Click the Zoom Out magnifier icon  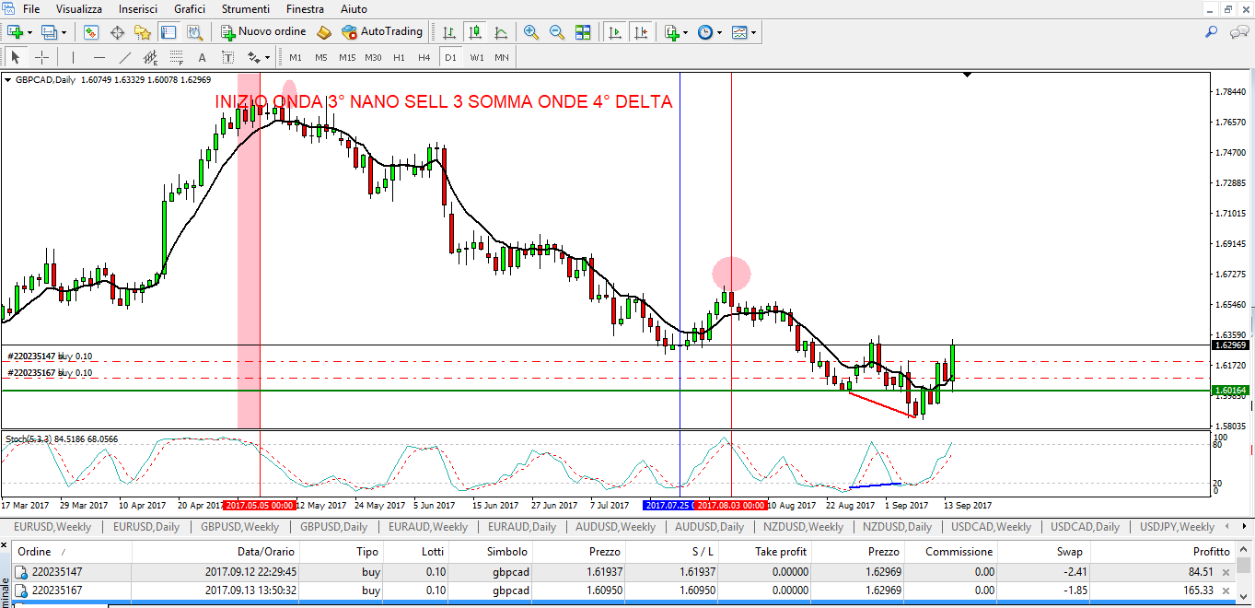coord(557,32)
